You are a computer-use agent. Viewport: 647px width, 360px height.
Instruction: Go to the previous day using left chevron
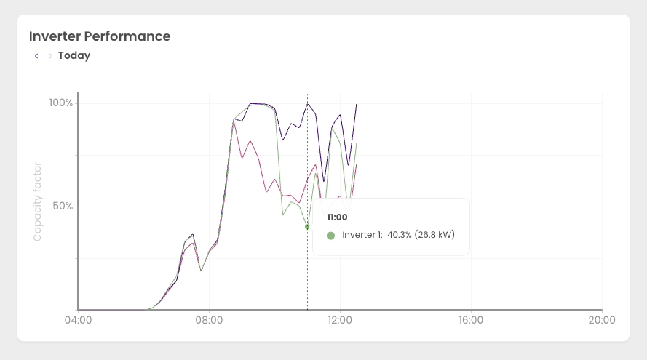(36, 56)
